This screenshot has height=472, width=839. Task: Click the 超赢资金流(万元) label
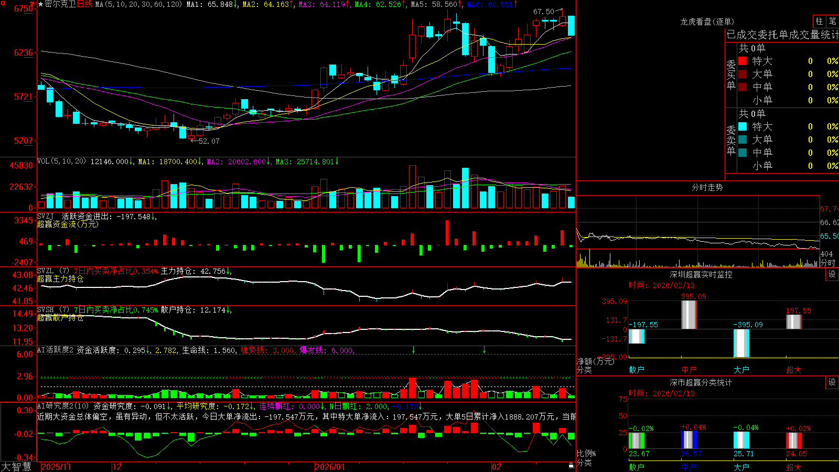(x=68, y=224)
